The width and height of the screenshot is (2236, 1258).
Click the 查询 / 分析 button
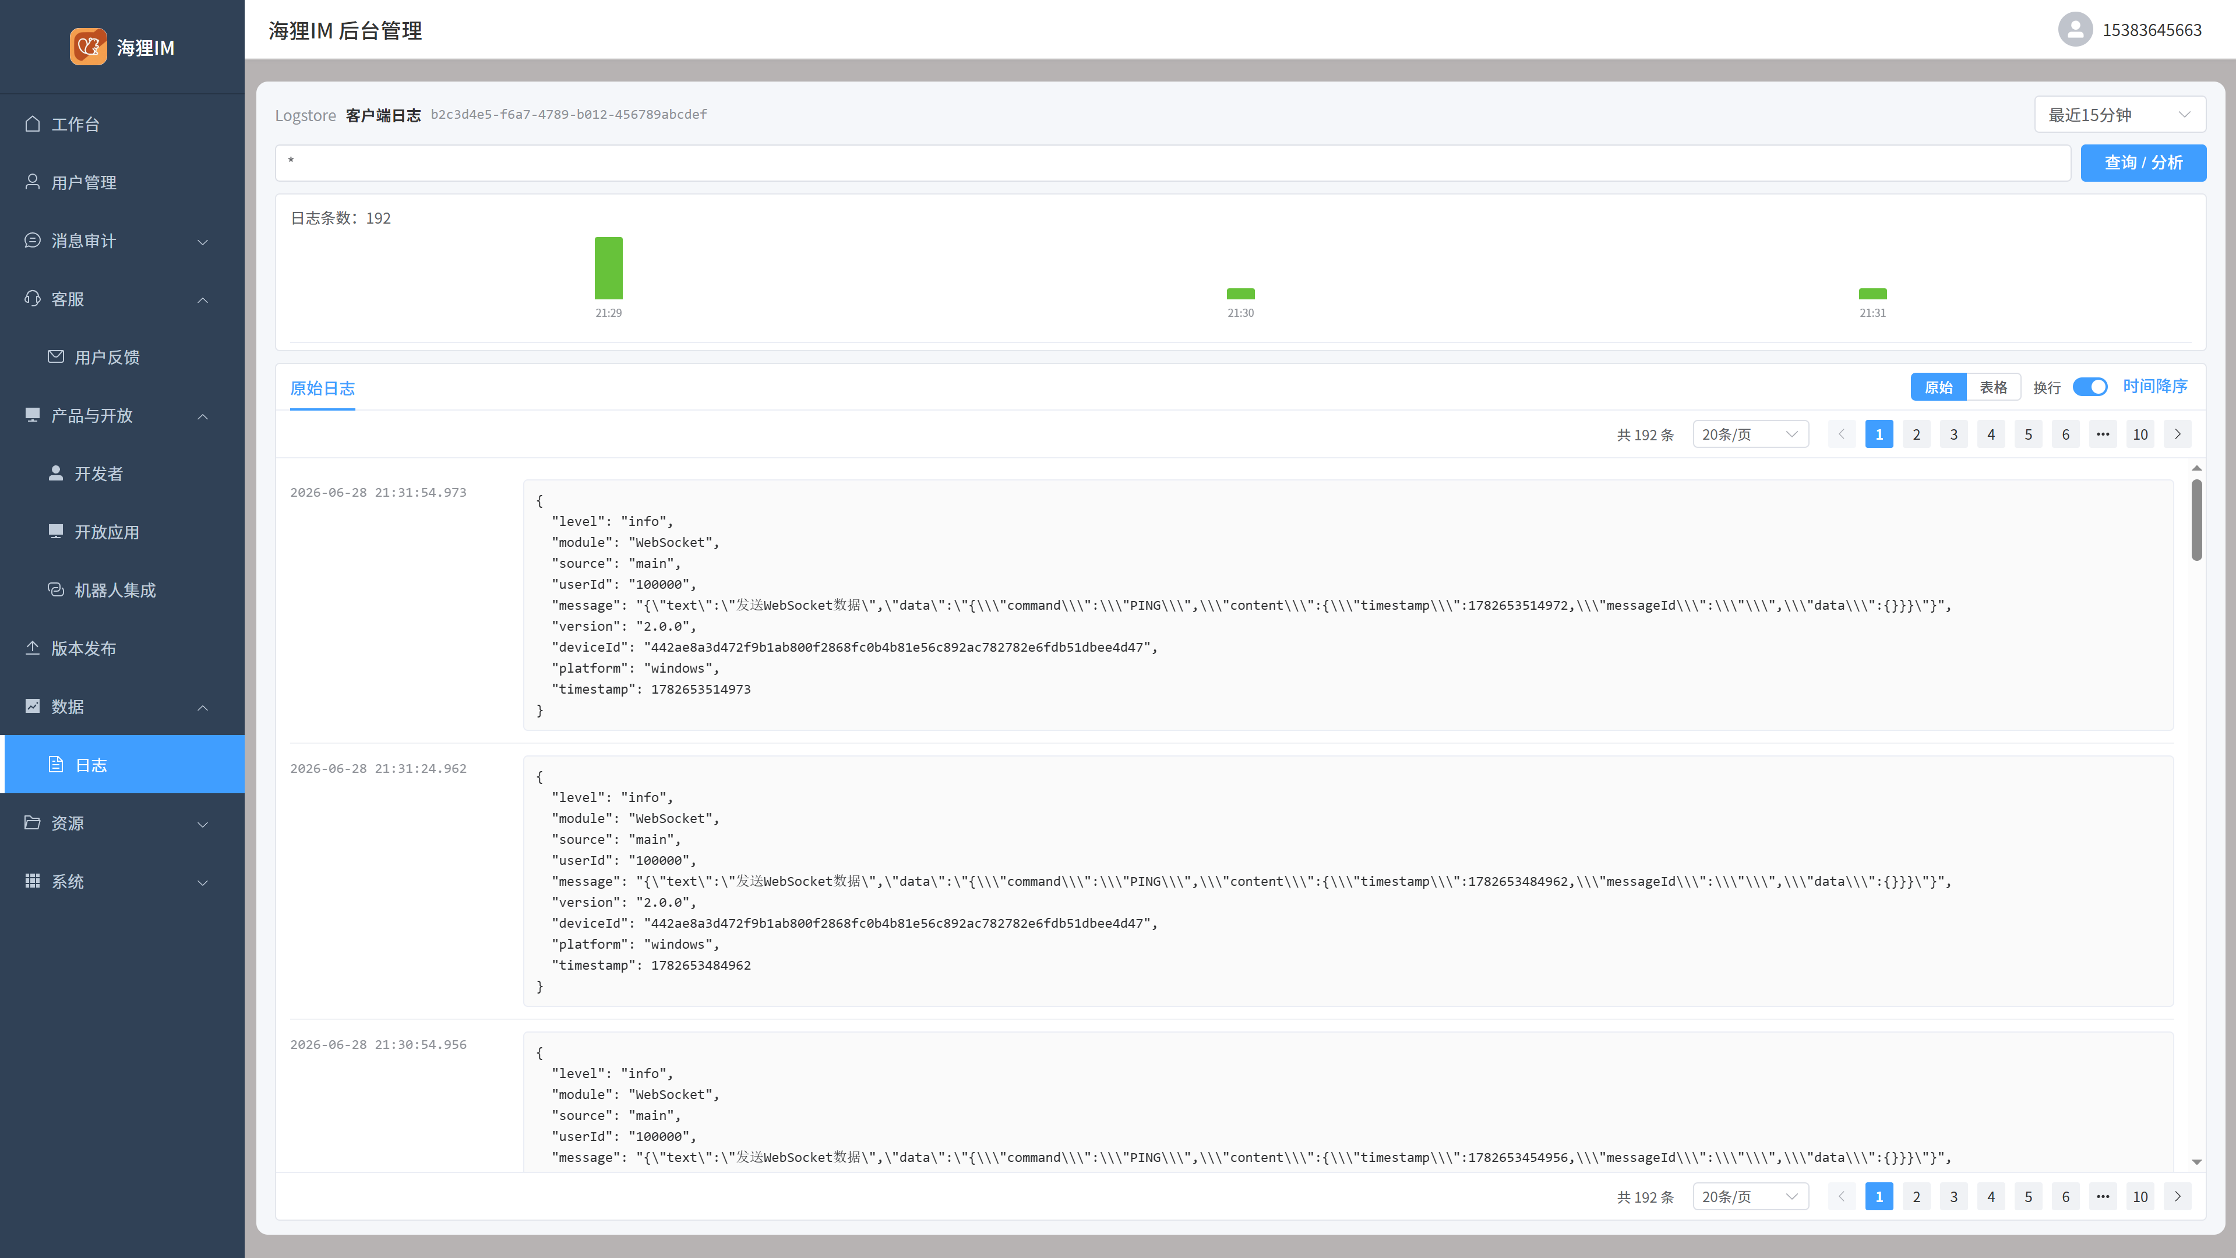(2143, 163)
